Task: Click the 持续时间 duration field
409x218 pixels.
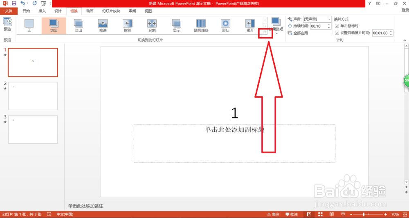Action: [318, 26]
